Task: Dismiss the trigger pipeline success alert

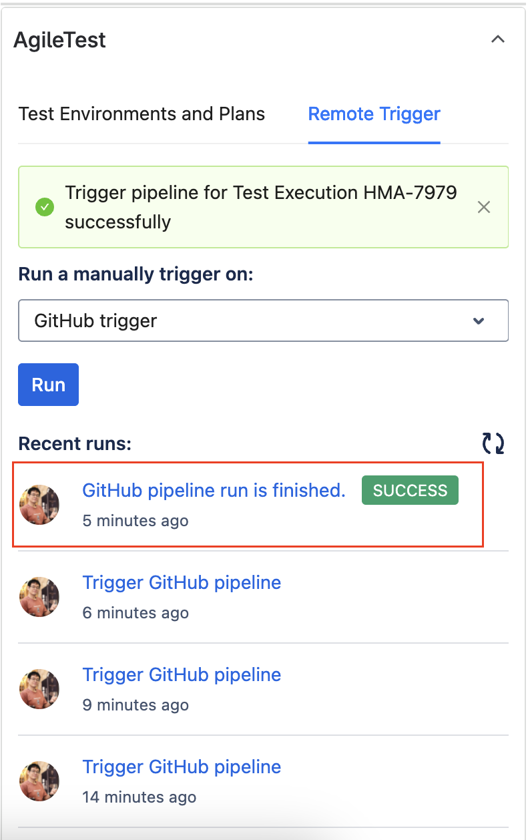Action: click(484, 207)
